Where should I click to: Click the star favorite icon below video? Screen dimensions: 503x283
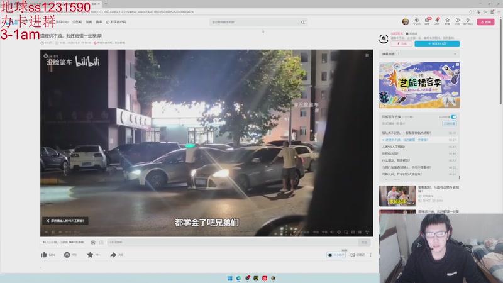90,255
